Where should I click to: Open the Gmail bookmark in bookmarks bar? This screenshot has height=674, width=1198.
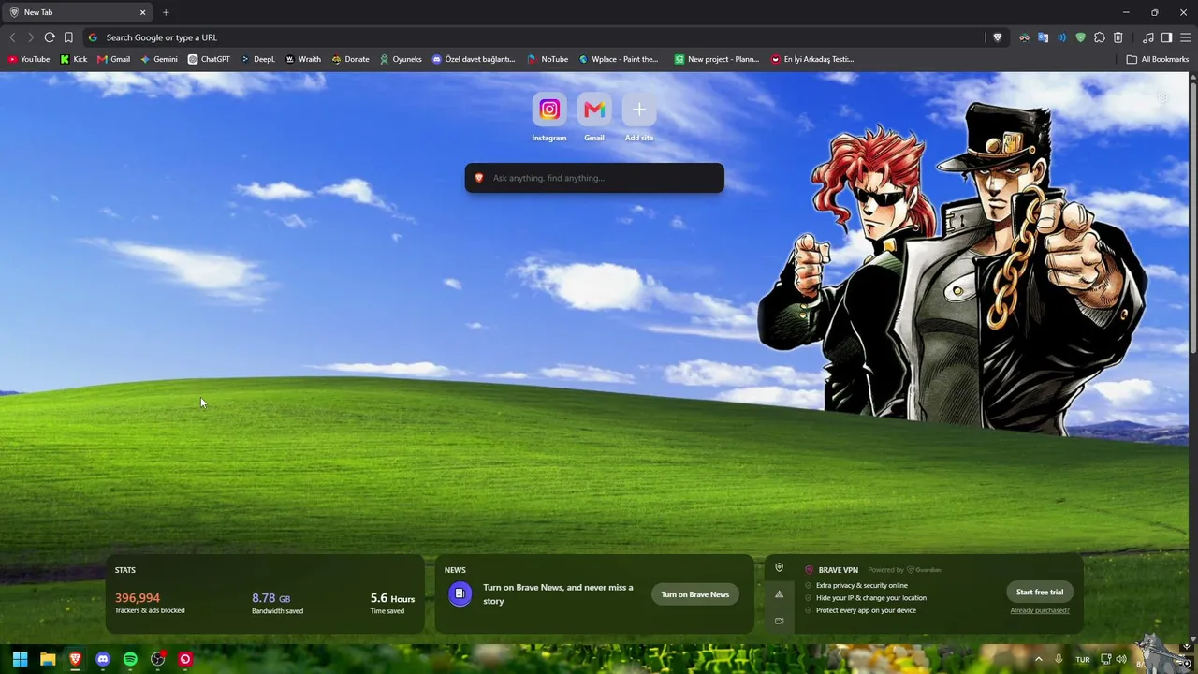point(114,59)
